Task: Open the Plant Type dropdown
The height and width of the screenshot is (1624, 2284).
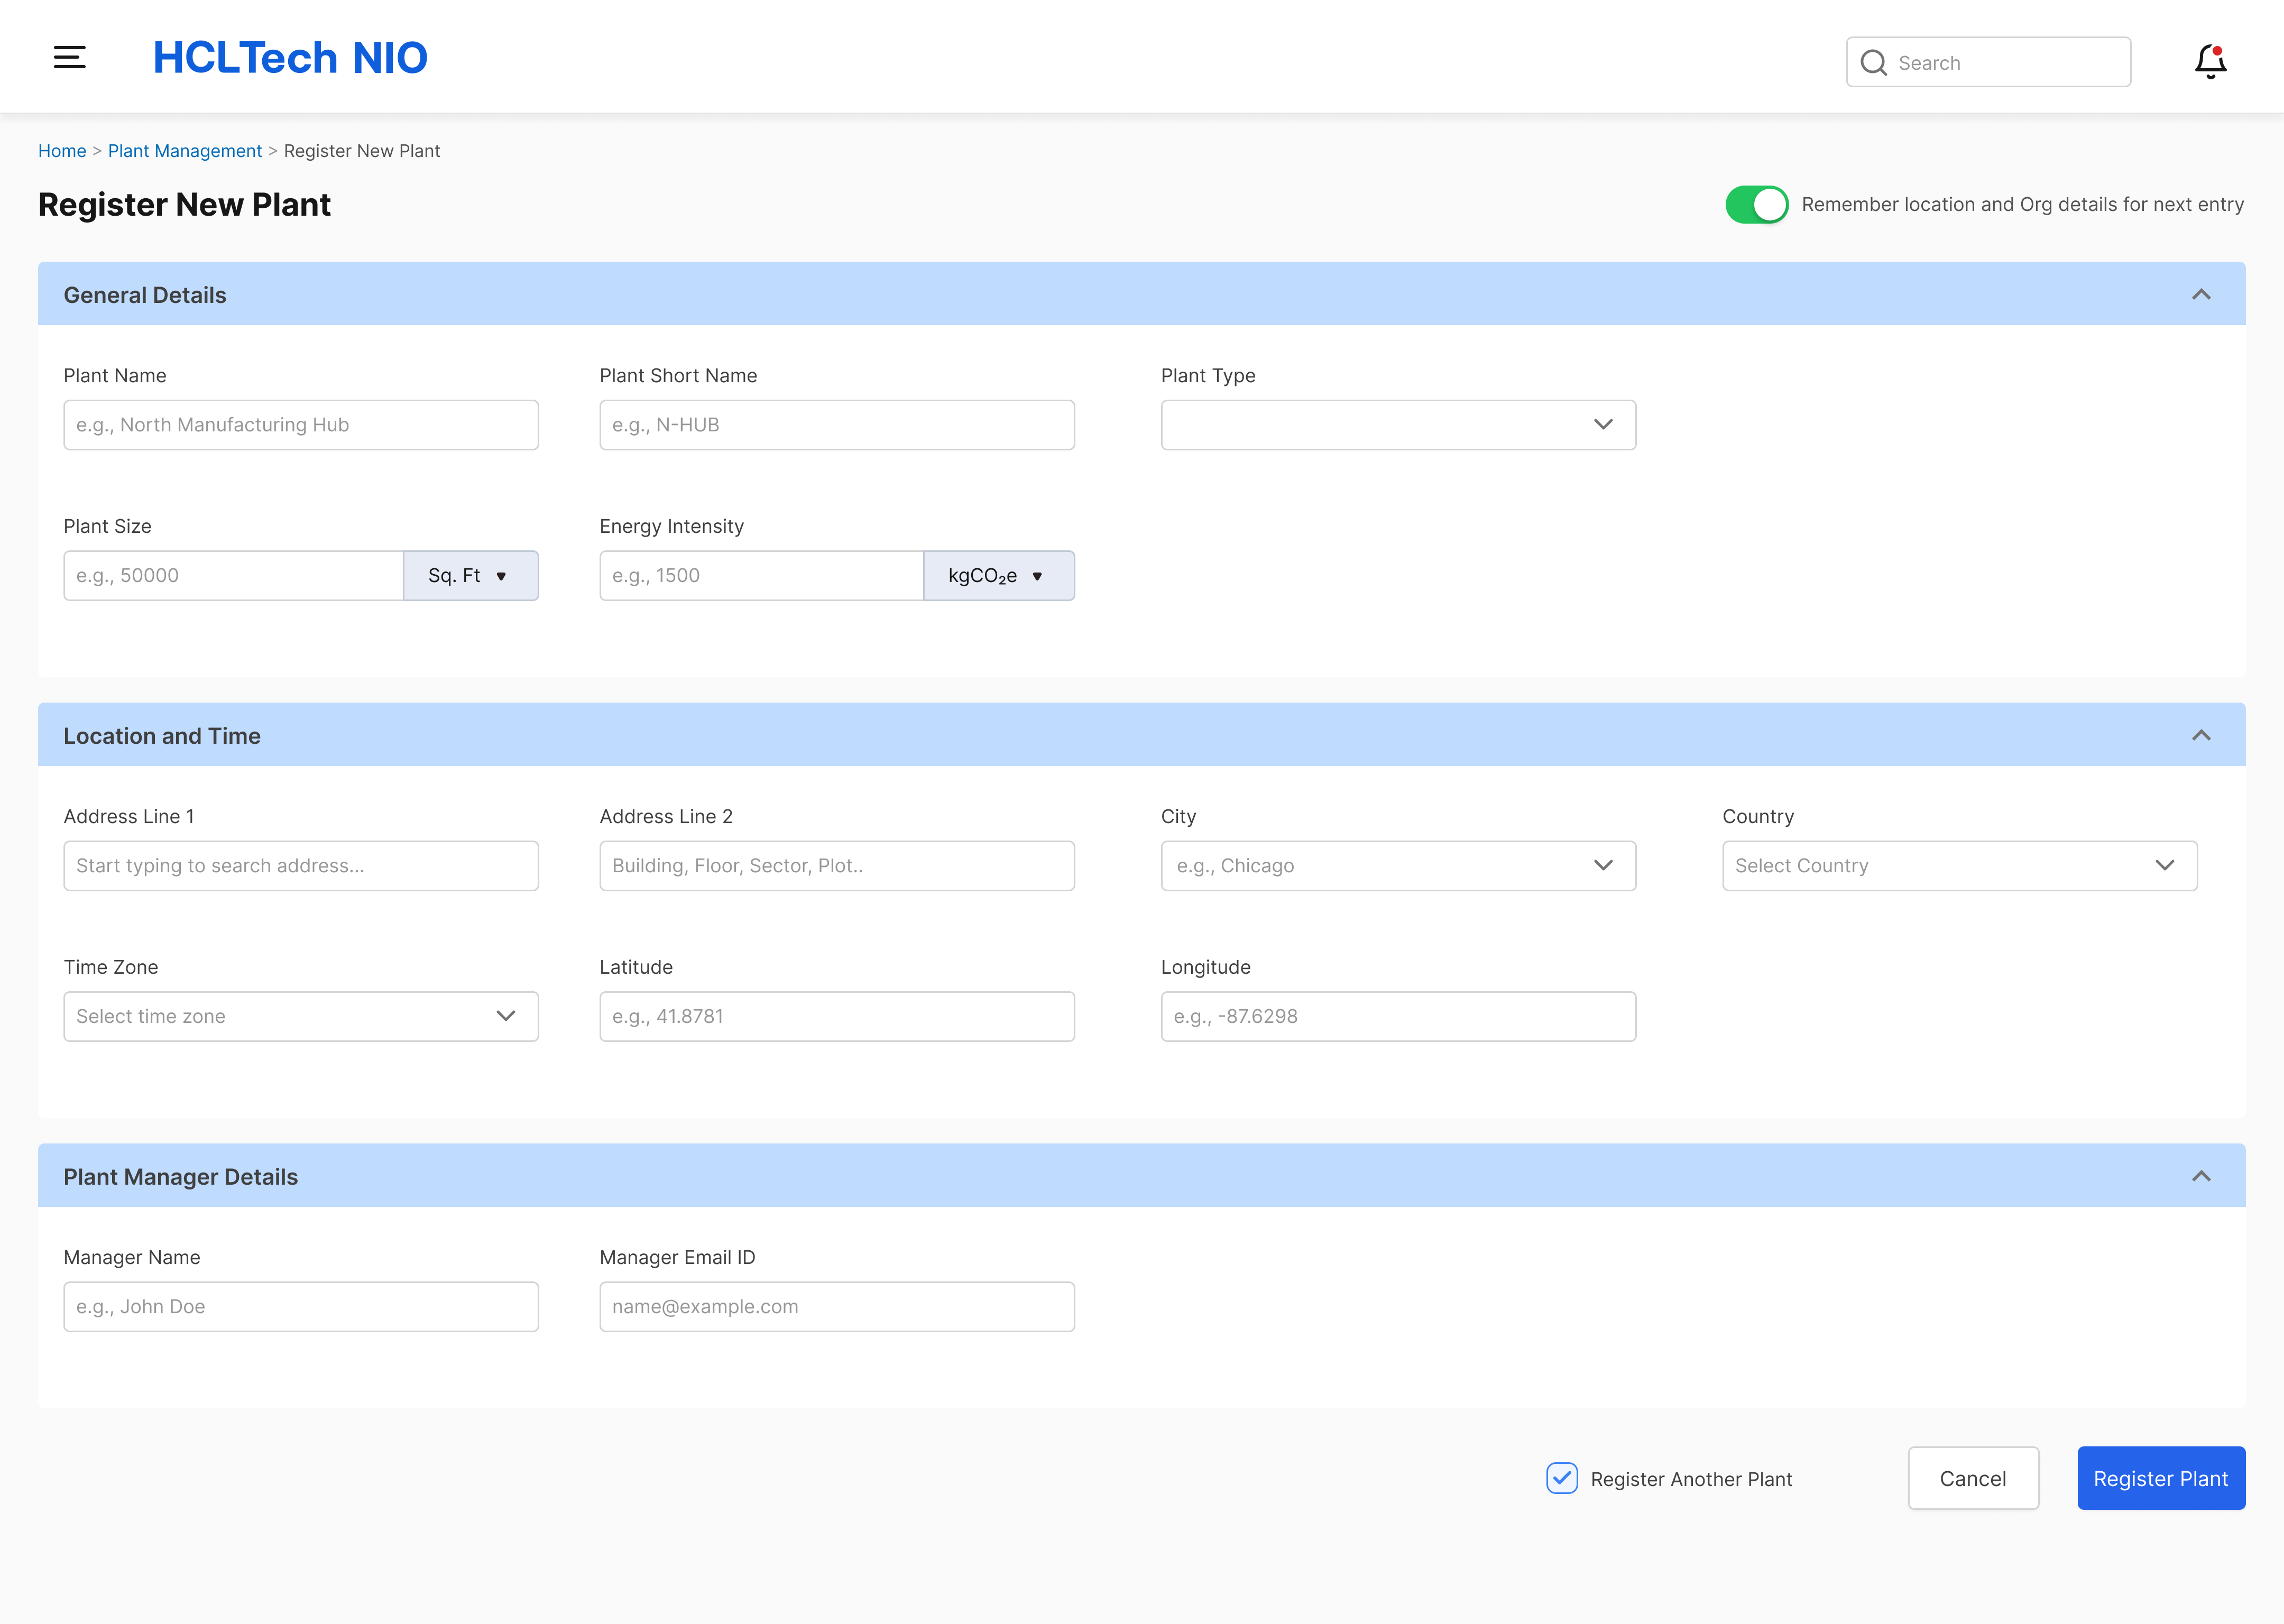Action: 1398,425
